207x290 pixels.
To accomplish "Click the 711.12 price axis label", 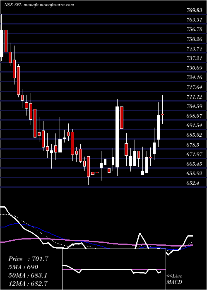I will (x=194, y=97).
